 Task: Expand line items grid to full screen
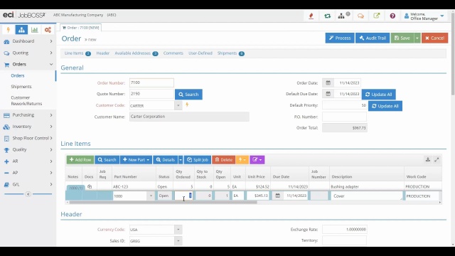click(x=437, y=159)
